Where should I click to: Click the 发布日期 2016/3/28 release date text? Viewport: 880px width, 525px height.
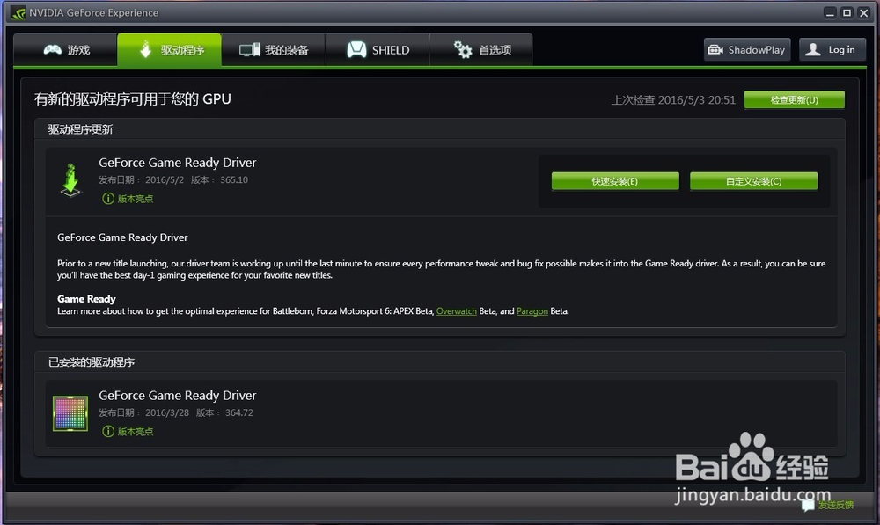click(x=143, y=412)
